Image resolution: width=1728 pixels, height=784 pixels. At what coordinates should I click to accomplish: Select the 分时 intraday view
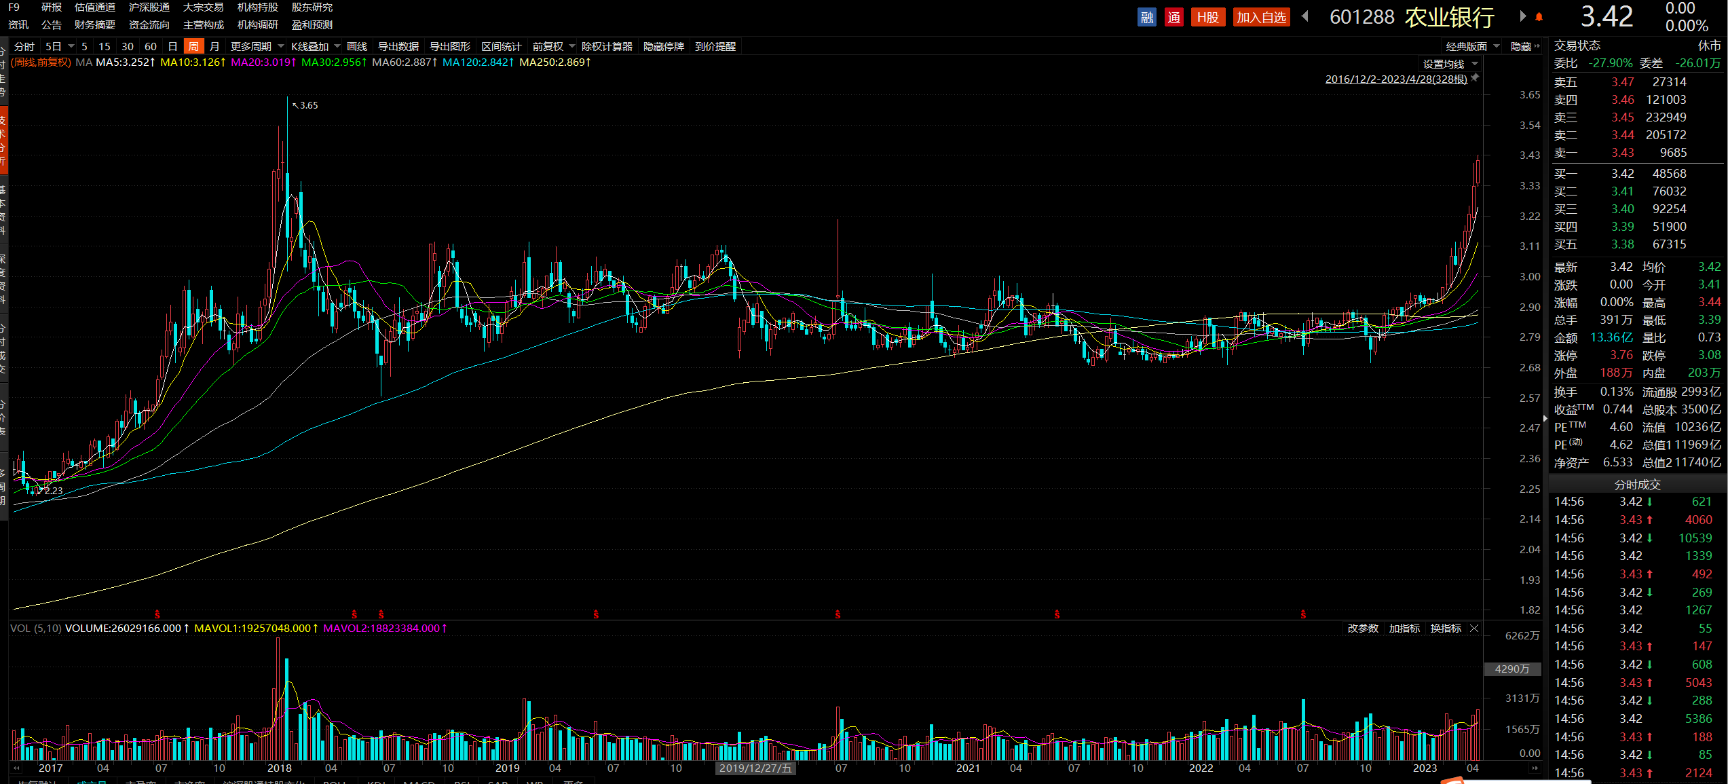24,46
